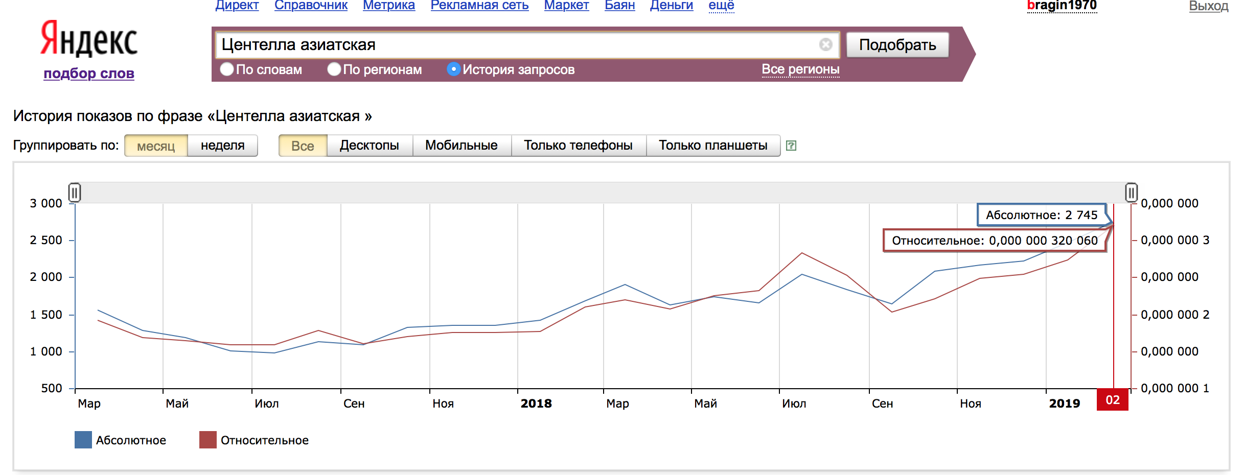The image size is (1244, 475).
Task: Open the Рекламная сеть link
Action: pyautogui.click(x=479, y=6)
